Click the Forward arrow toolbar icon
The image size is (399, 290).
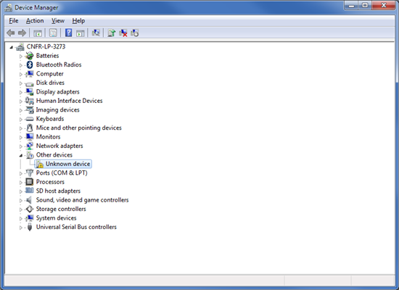[x=22, y=33]
